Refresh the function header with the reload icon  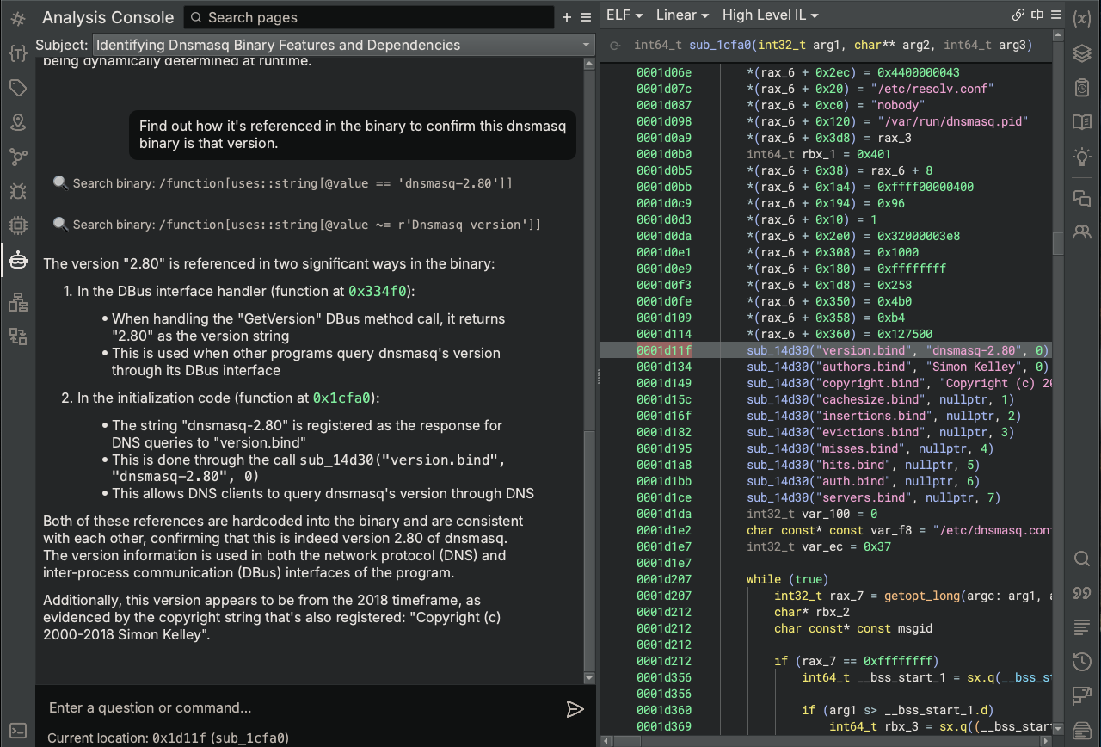tap(615, 46)
